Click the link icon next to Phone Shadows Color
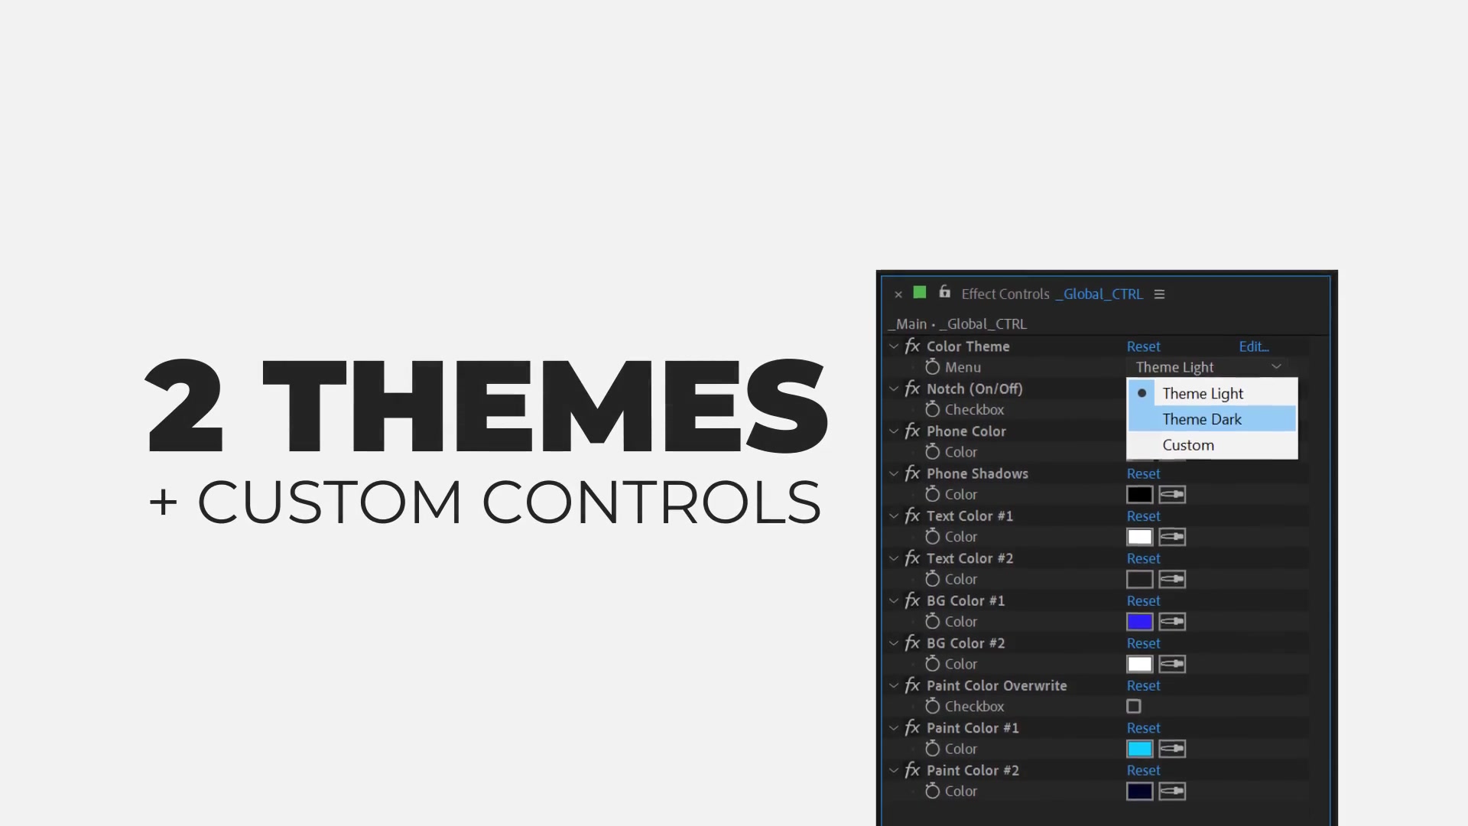 coord(1173,493)
